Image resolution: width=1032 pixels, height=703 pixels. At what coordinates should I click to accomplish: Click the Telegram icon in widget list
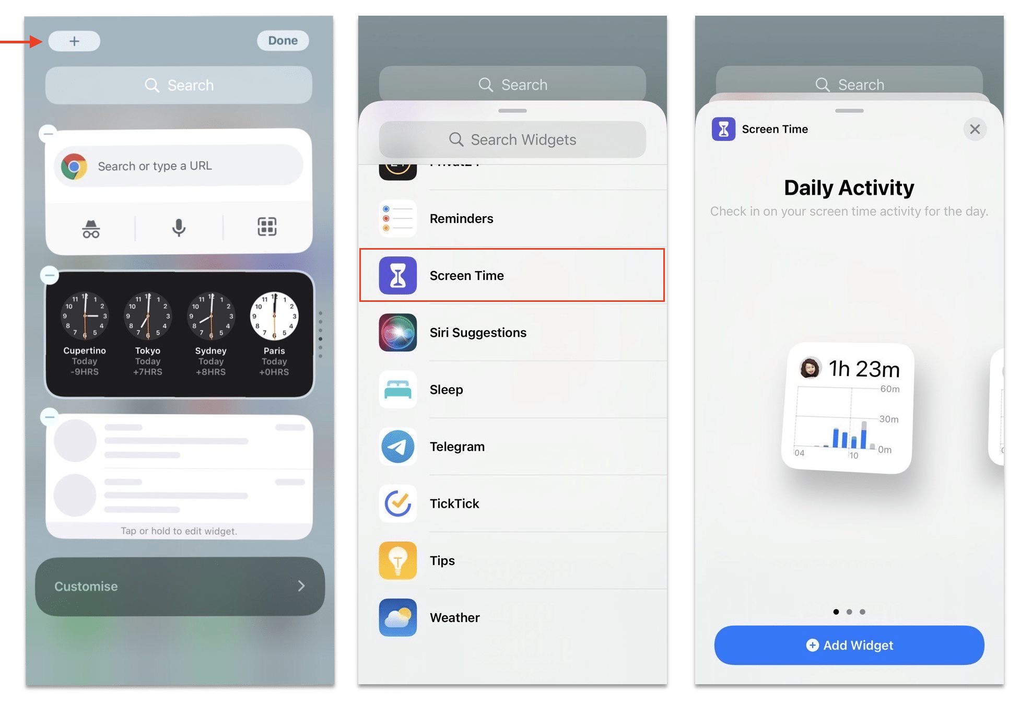click(397, 446)
